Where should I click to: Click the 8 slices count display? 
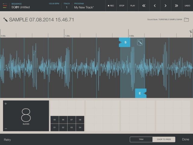coord(26,116)
